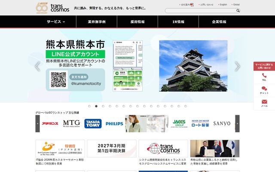Open the 2027年3月期 第1四半期決算 card
The height and width of the screenshot is (172, 275).
pos(112,148)
